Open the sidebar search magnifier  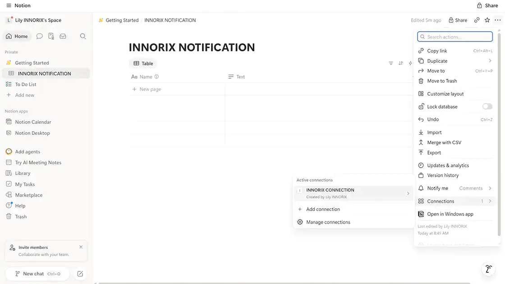tap(83, 36)
